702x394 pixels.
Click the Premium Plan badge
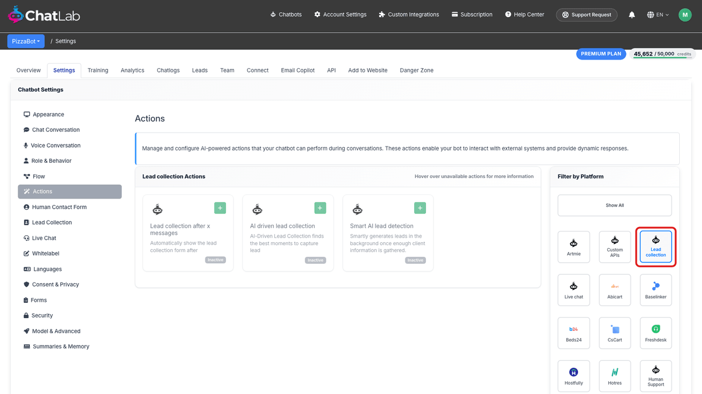click(601, 54)
